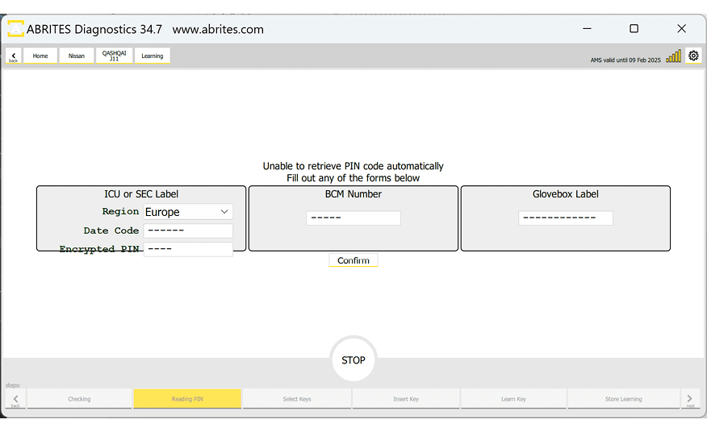The width and height of the screenshot is (707, 432).
Task: Click the Glovebox Label input field
Action: point(566,218)
